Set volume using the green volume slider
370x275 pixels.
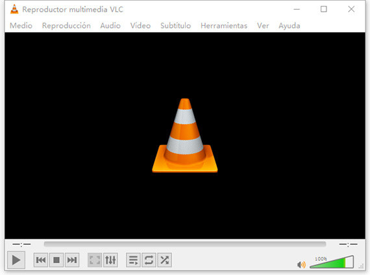click(332, 262)
